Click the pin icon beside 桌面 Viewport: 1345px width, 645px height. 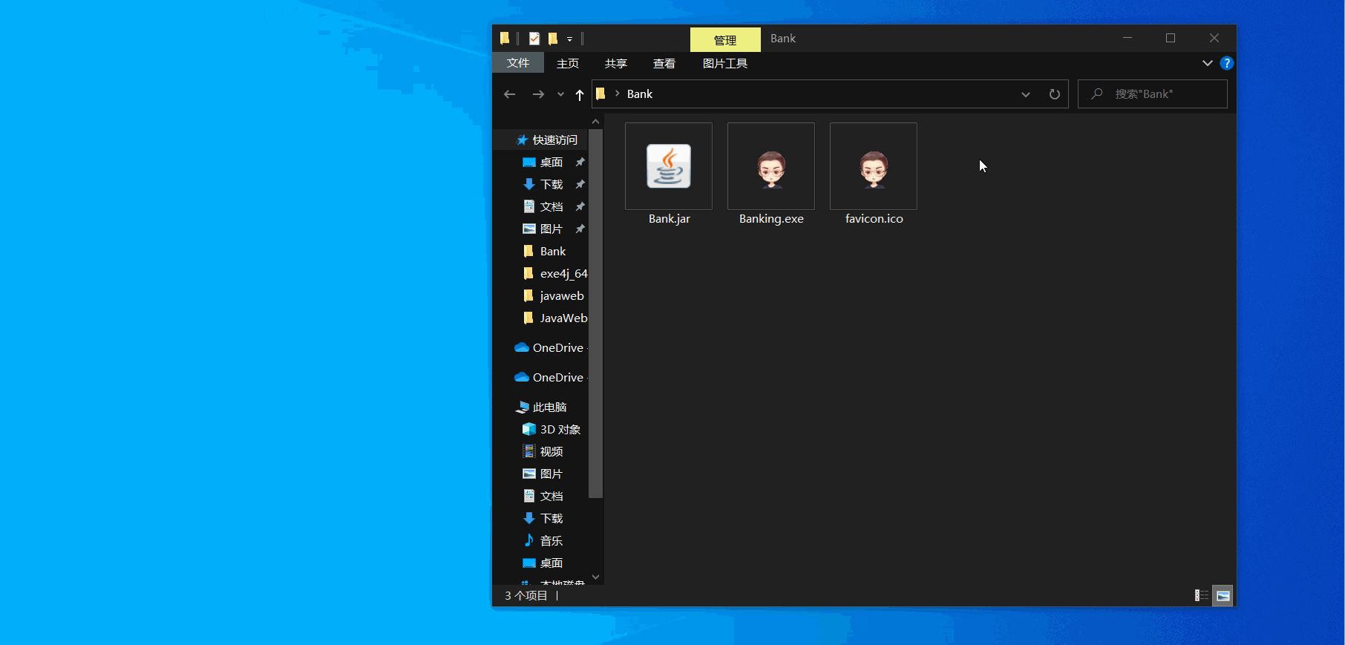[580, 162]
